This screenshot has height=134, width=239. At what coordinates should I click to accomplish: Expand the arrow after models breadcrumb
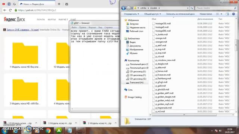point(159,8)
